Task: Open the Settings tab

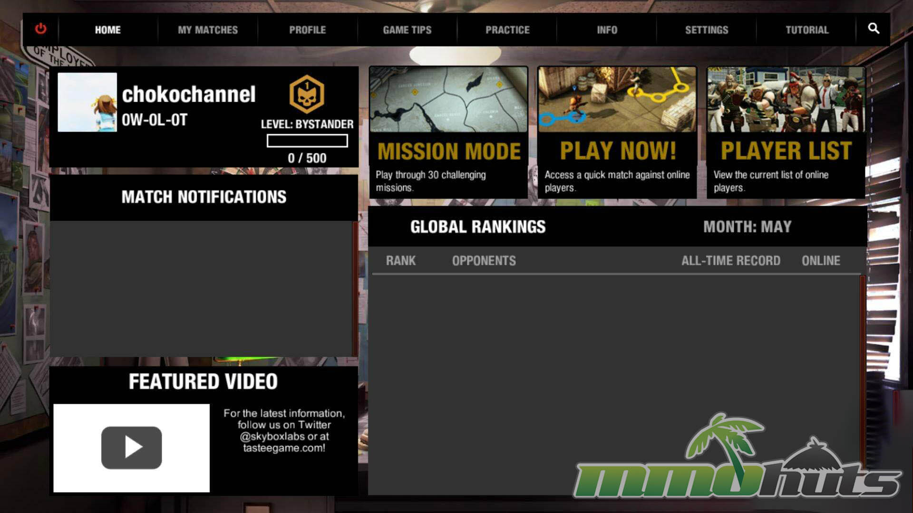Action: [x=707, y=30]
